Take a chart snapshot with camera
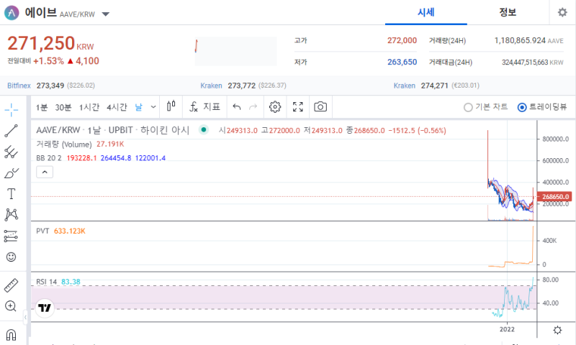This screenshot has width=576, height=345. [320, 106]
